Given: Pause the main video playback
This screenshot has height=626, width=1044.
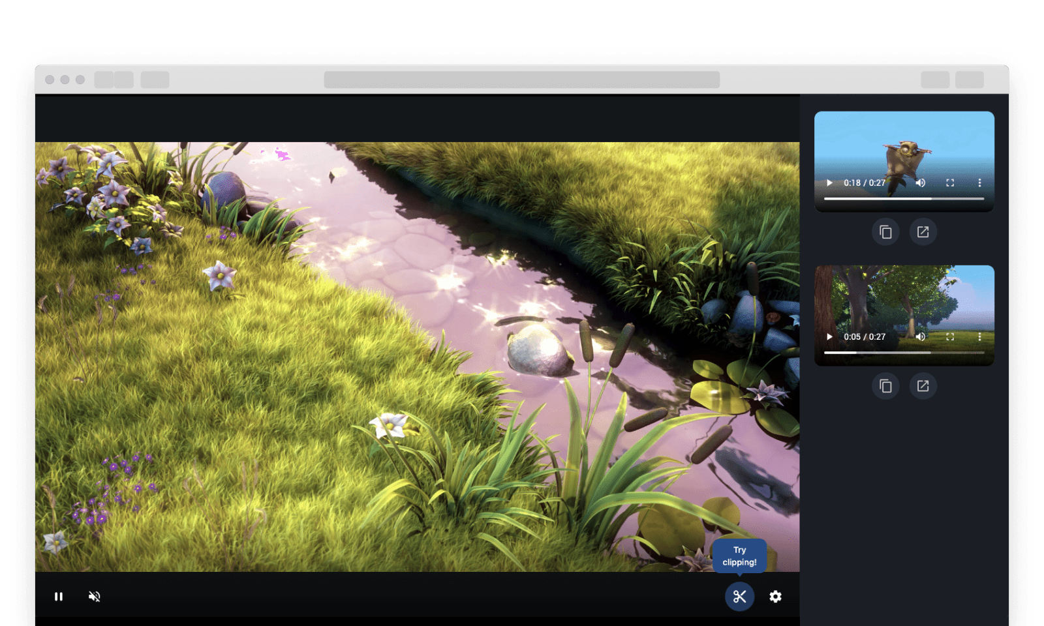Looking at the screenshot, I should [59, 597].
